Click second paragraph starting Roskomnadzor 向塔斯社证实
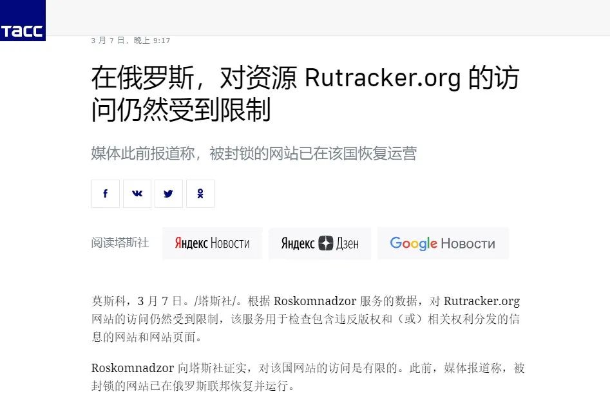610x403 pixels. click(x=308, y=377)
